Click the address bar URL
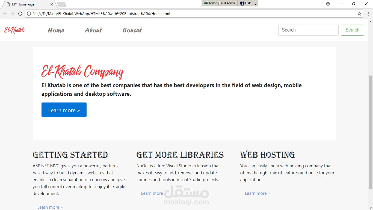Viewport: 373px width, 210px height. [x=101, y=14]
